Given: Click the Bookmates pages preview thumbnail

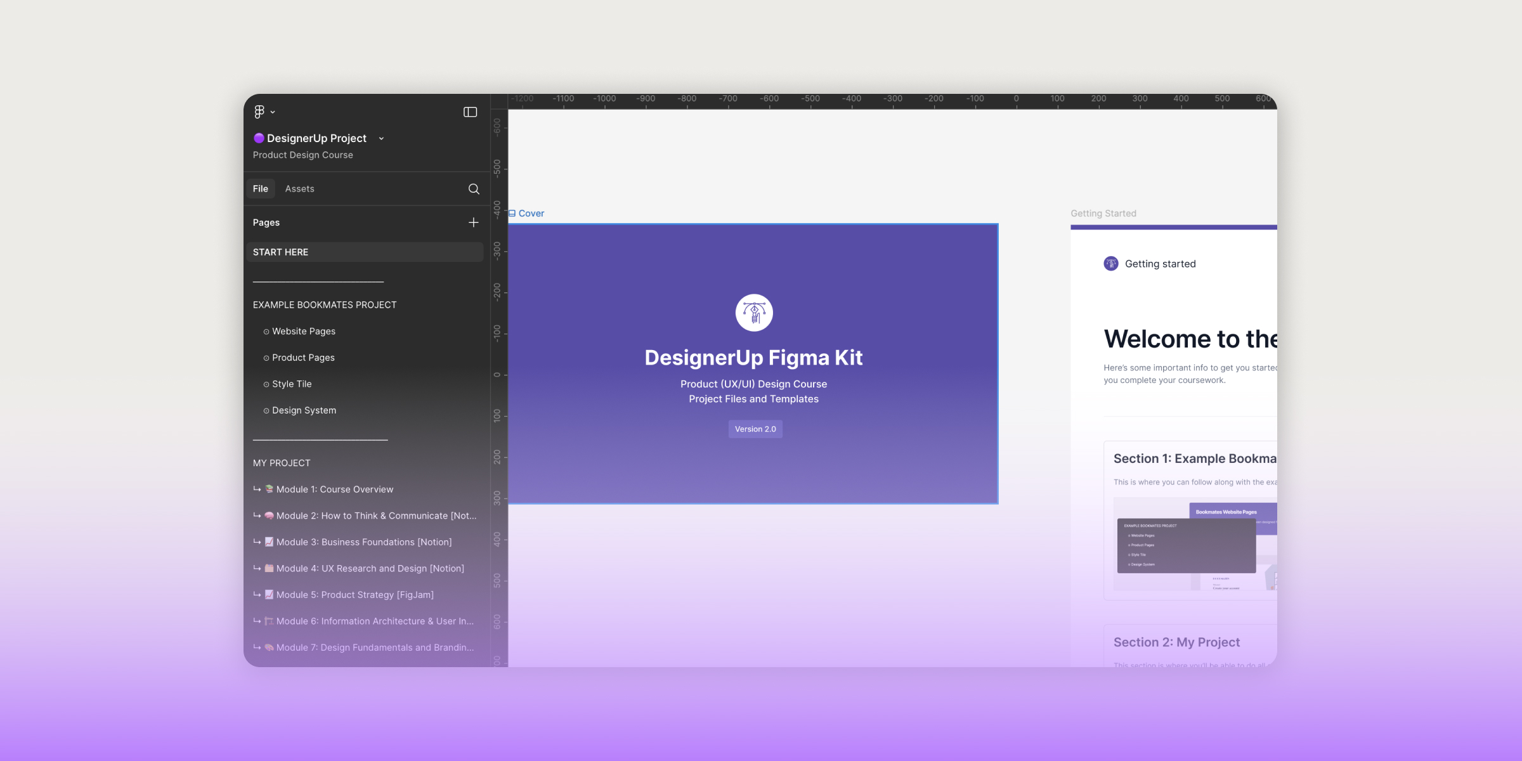Looking at the screenshot, I should [x=1195, y=545].
